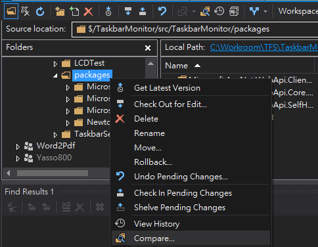Expand the TaskbarSe folder node

[55, 135]
